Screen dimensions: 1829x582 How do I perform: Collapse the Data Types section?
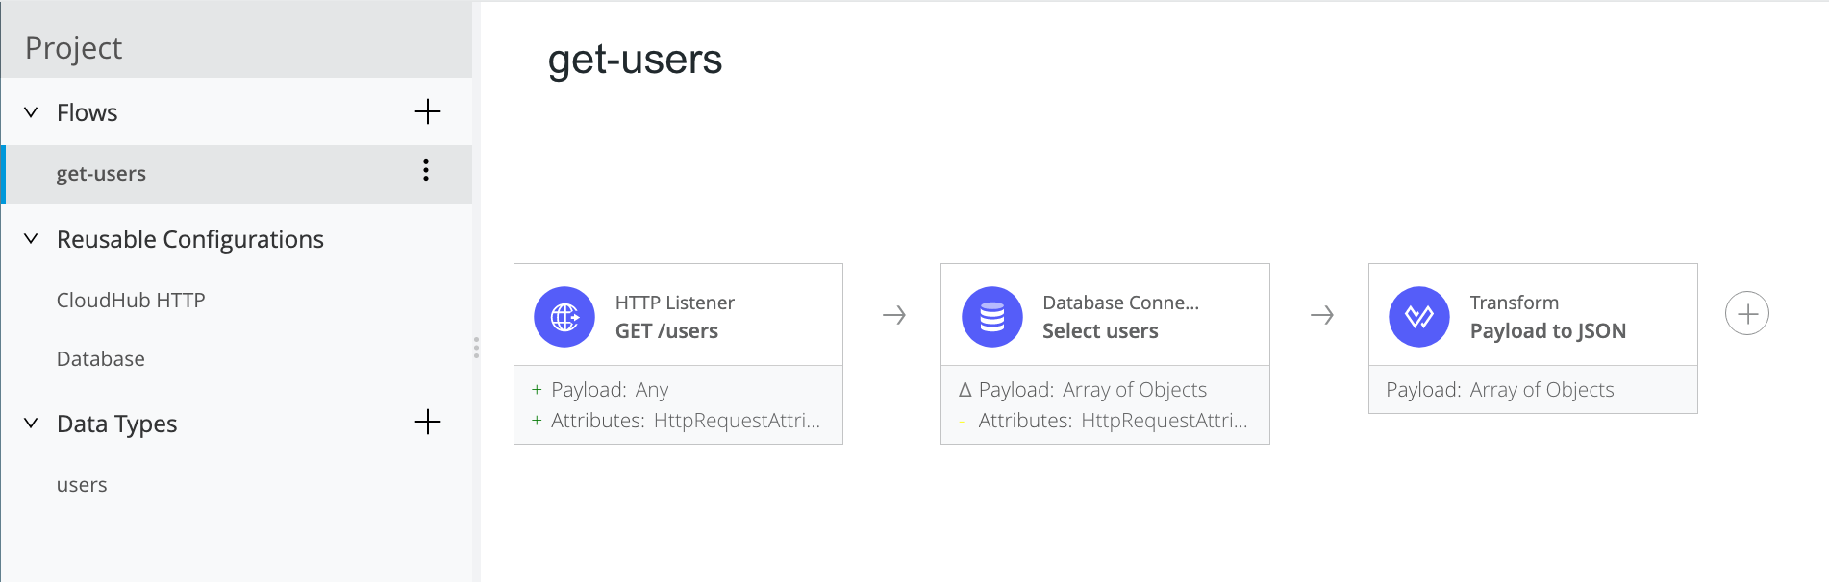click(31, 423)
